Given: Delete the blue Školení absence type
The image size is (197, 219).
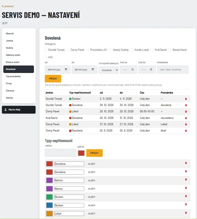Looking at the screenshot, I should point(186,204).
